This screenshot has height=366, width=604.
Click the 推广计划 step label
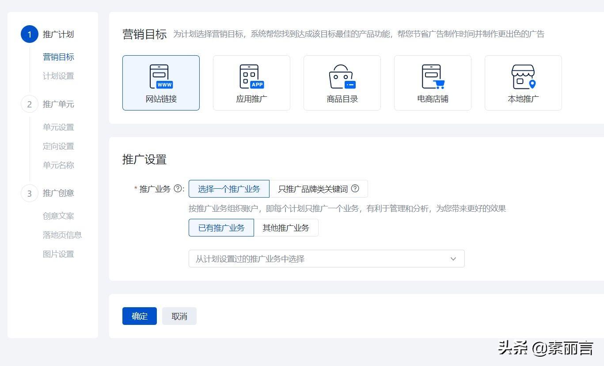pos(58,34)
